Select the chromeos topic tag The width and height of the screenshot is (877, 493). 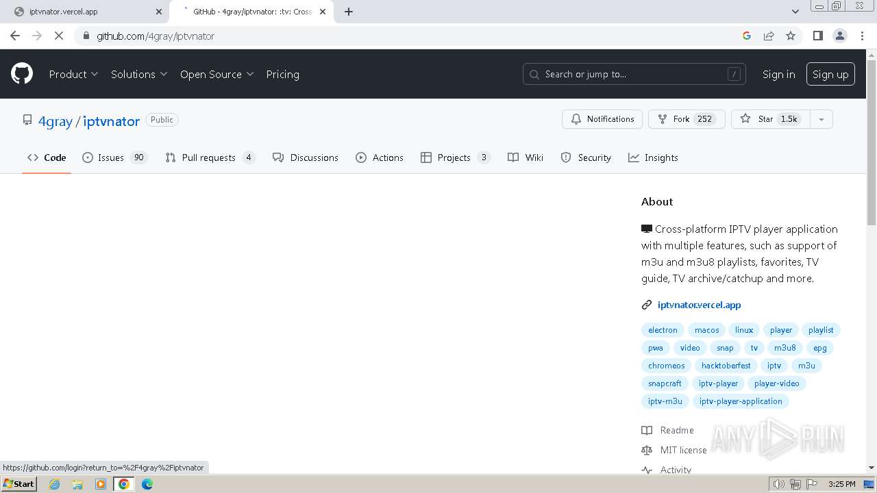[666, 366]
